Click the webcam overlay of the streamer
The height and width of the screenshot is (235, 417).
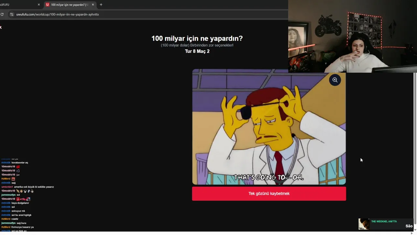(x=352, y=36)
